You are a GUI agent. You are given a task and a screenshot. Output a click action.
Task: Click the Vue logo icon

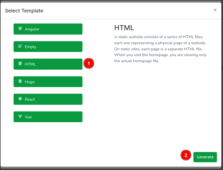tap(20, 117)
